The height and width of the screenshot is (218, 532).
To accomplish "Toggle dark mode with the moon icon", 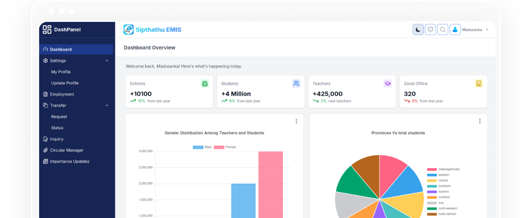I will coord(418,30).
